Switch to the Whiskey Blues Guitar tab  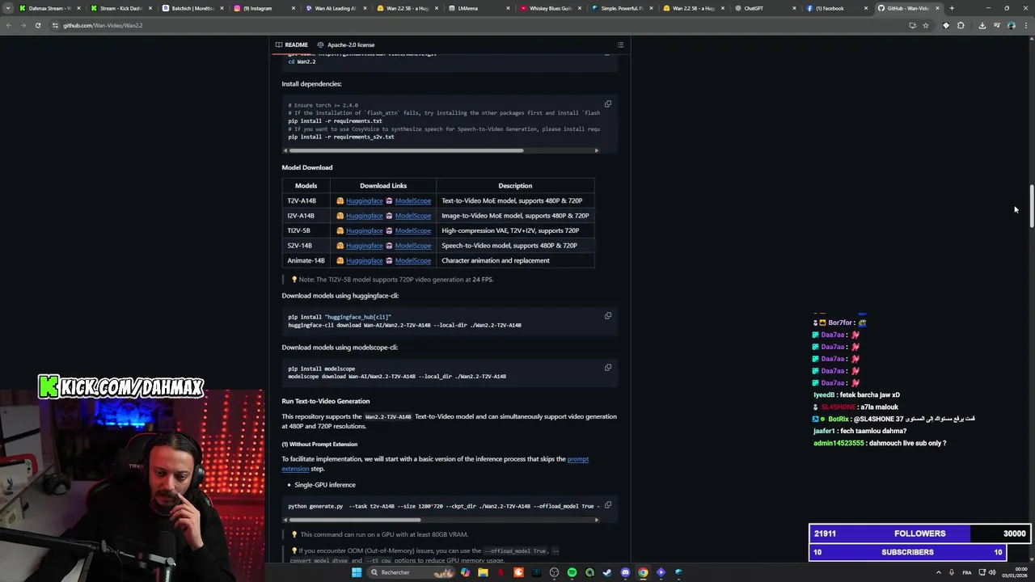click(x=550, y=8)
